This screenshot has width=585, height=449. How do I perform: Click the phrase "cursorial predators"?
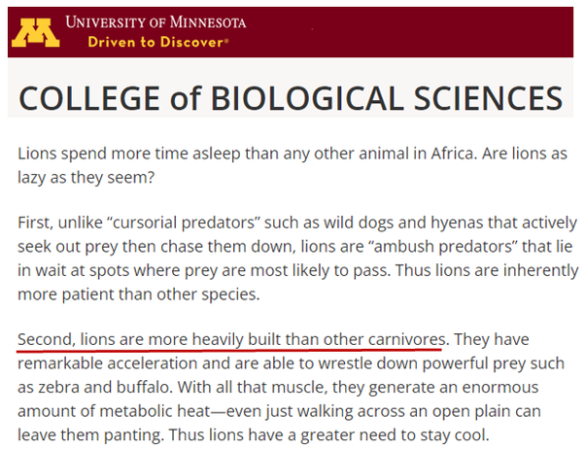(184, 223)
